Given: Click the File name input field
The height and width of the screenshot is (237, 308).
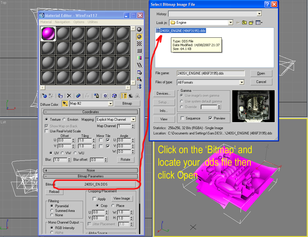Looking at the screenshot, I should (x=211, y=73).
